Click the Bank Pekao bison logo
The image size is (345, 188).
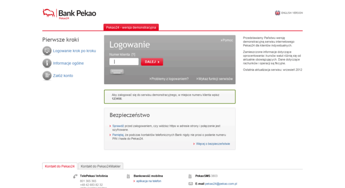(x=49, y=13)
